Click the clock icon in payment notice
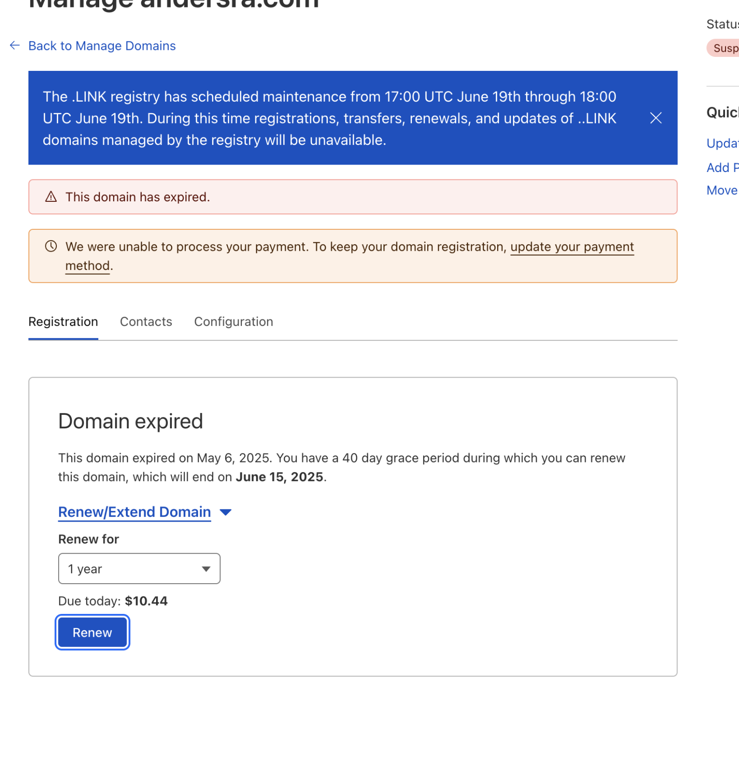Image resolution: width=739 pixels, height=771 pixels. (x=51, y=247)
